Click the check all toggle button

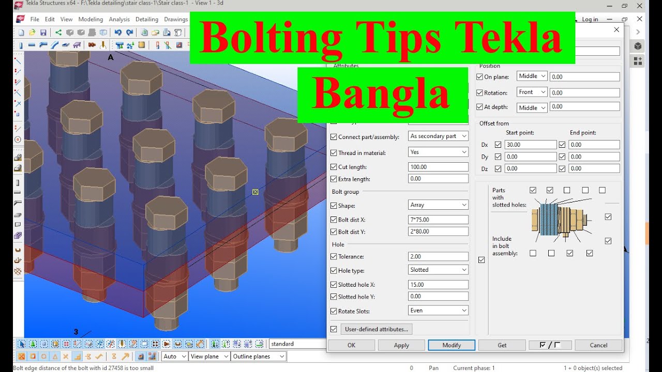[550, 345]
